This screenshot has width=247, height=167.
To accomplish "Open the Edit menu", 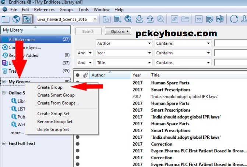I will [25, 10].
